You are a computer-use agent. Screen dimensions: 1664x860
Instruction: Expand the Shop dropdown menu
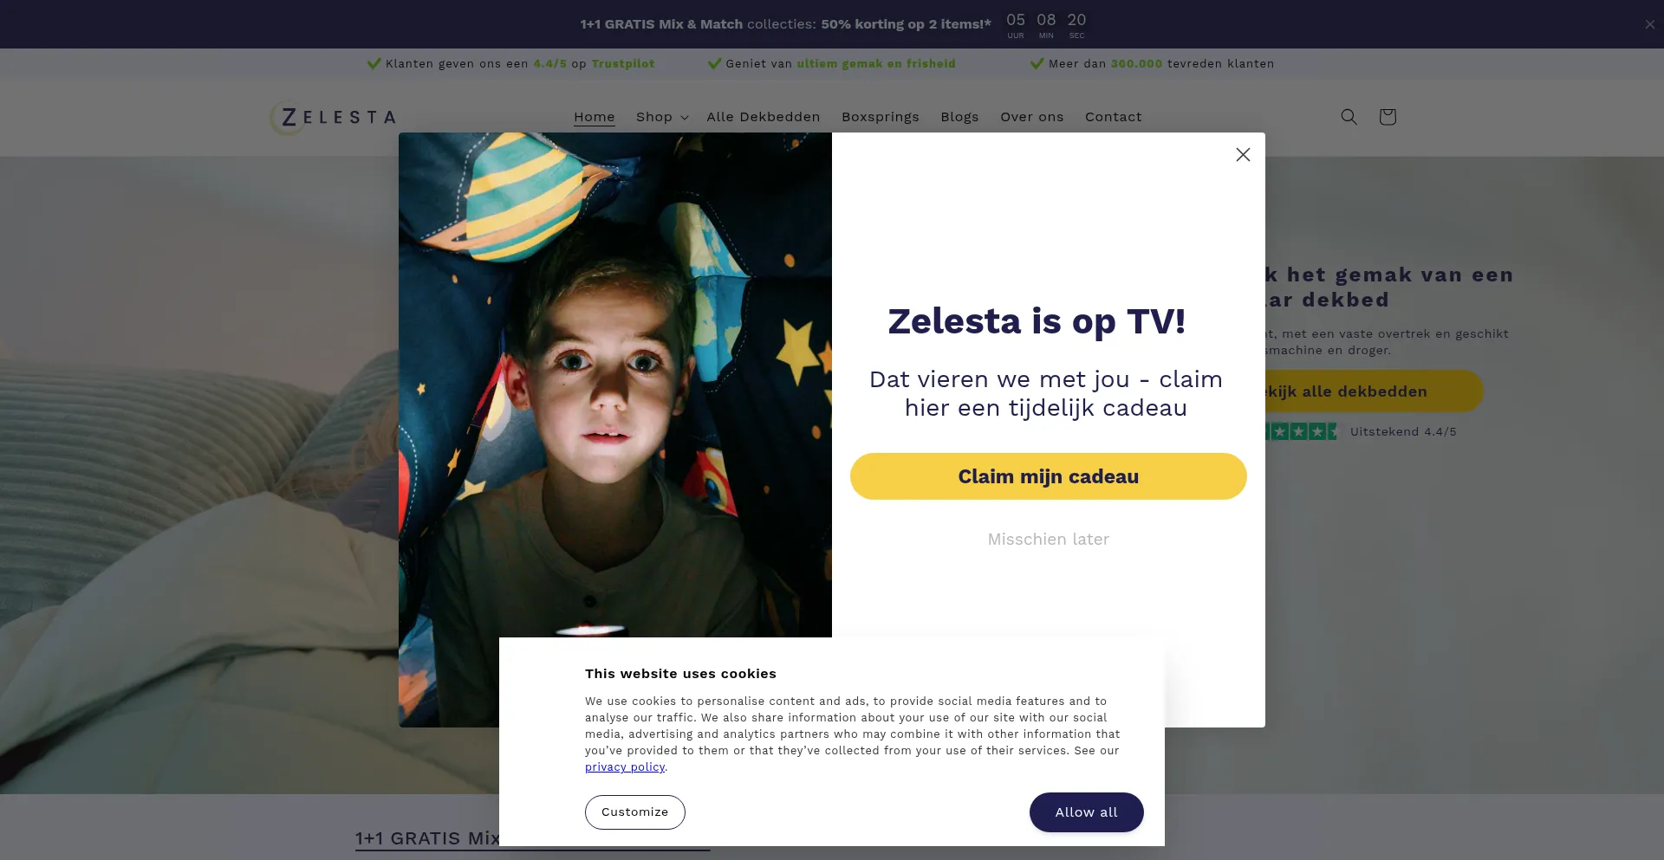pyautogui.click(x=662, y=117)
